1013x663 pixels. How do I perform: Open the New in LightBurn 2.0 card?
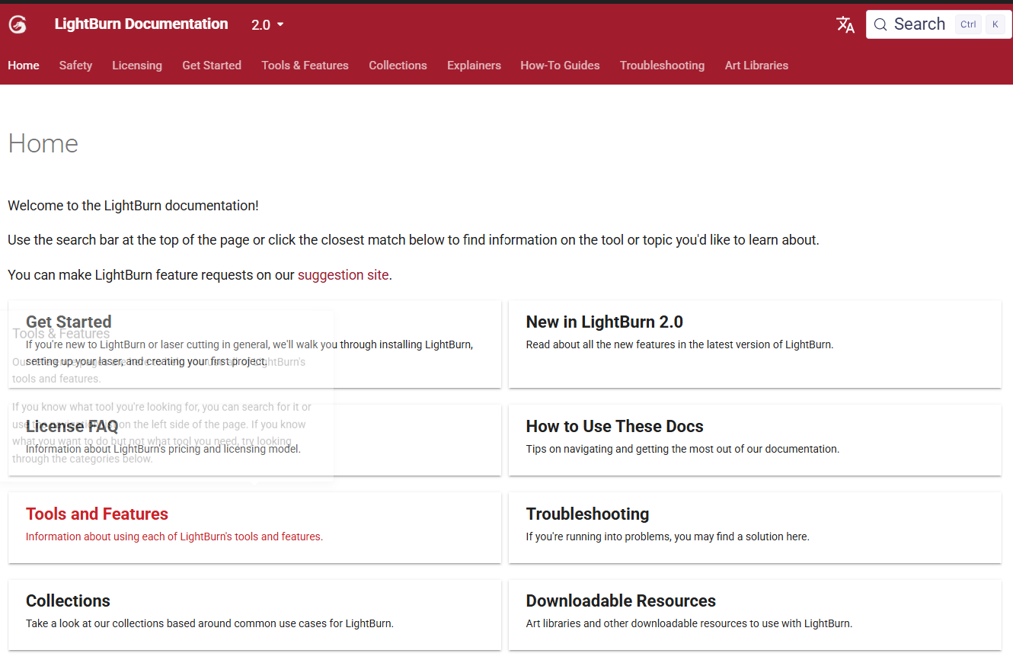coord(754,343)
